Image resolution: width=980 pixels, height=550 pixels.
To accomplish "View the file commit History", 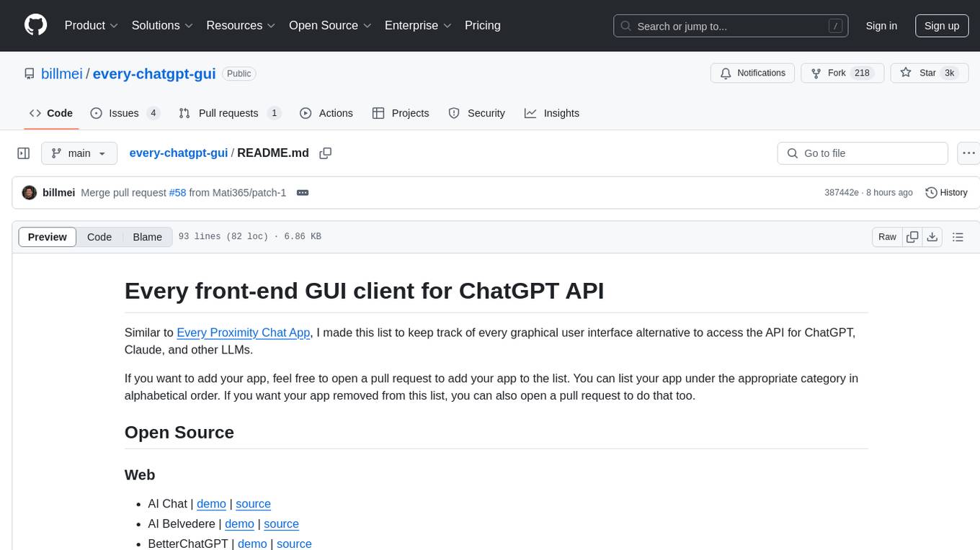I will 946,193.
